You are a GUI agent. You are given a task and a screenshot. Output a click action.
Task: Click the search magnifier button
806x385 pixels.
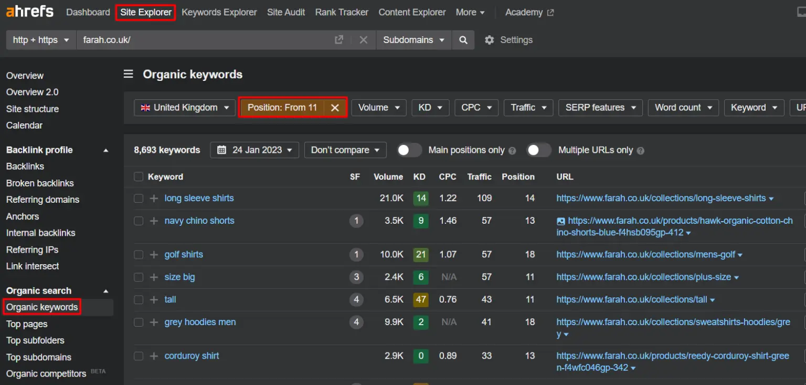(463, 40)
